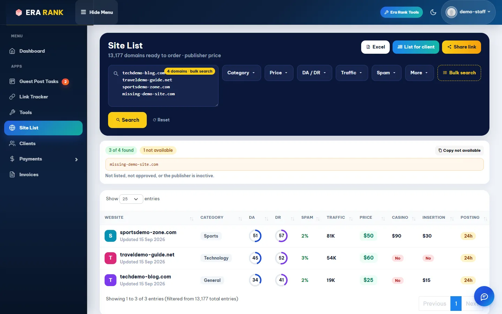
Task: Click the missing-demo-site.com text
Action: 134,164
